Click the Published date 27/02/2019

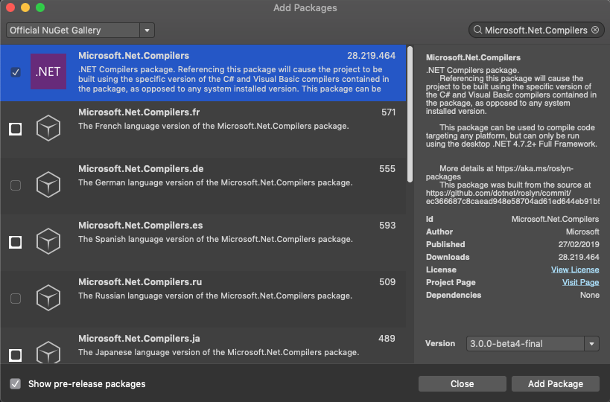pos(579,244)
